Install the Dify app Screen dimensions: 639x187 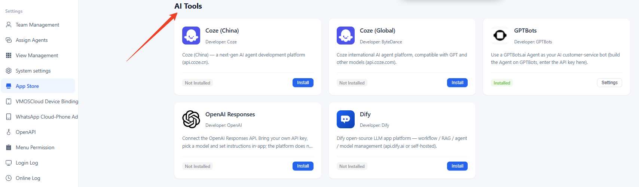(457, 166)
